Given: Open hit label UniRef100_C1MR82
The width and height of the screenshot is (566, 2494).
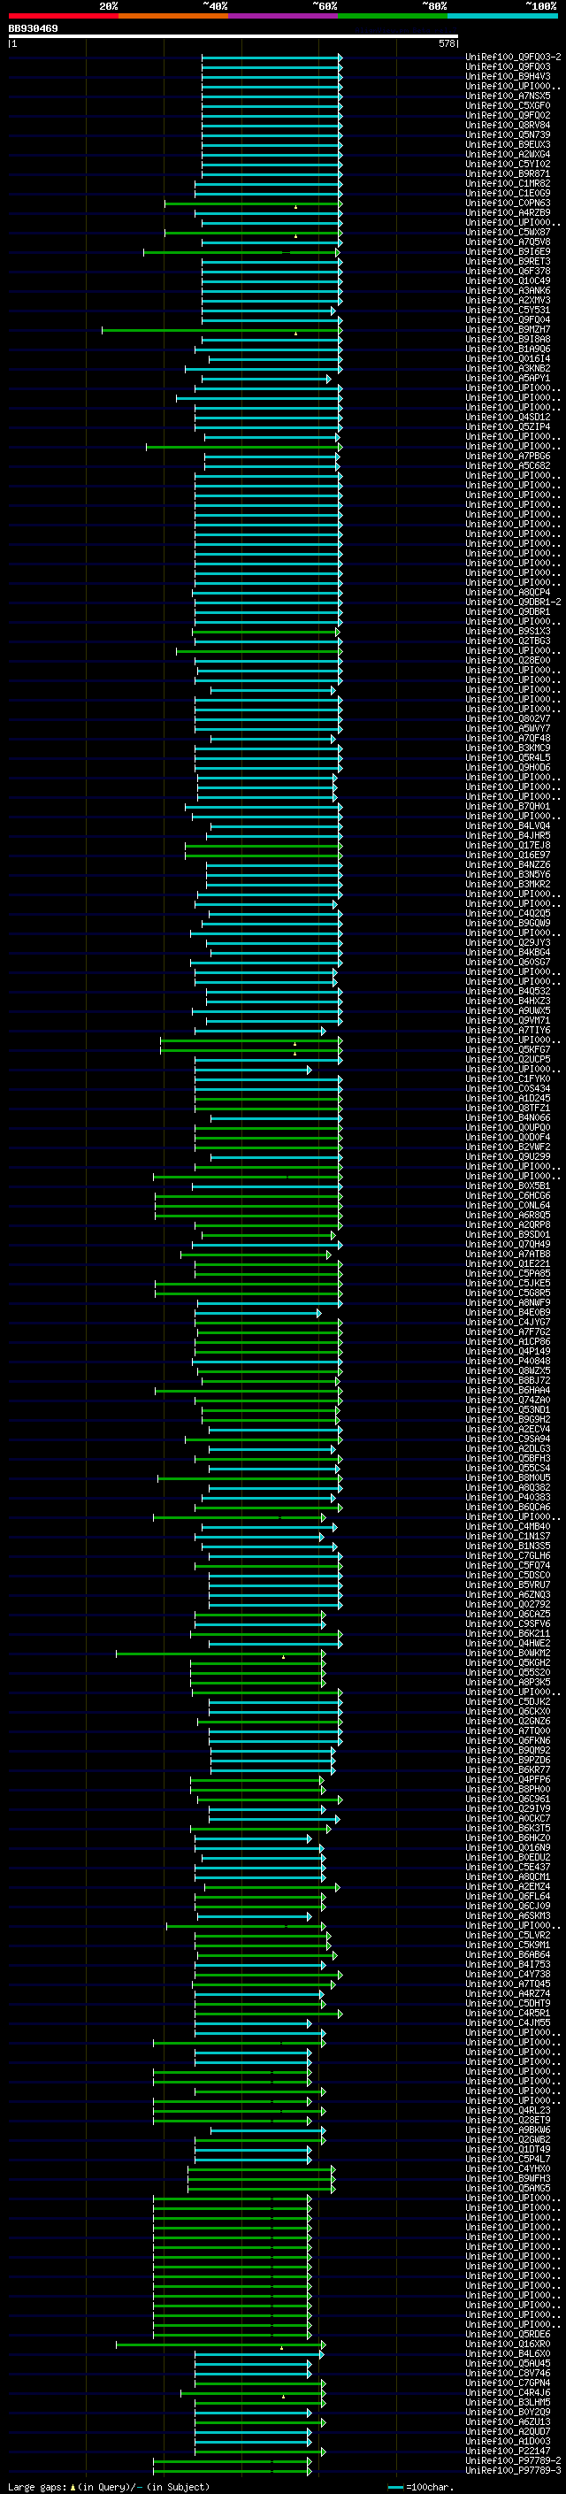Looking at the screenshot, I should point(508,183).
